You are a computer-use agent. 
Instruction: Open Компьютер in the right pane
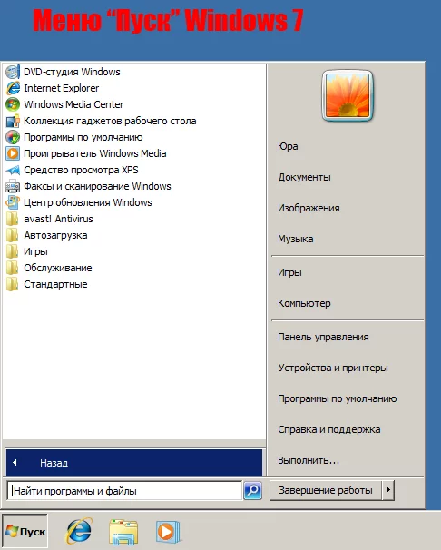(304, 303)
